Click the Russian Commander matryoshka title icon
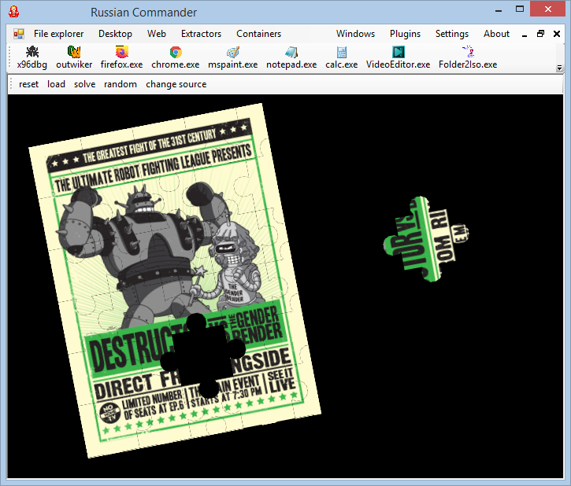This screenshot has height=486, width=571. pos(14,12)
